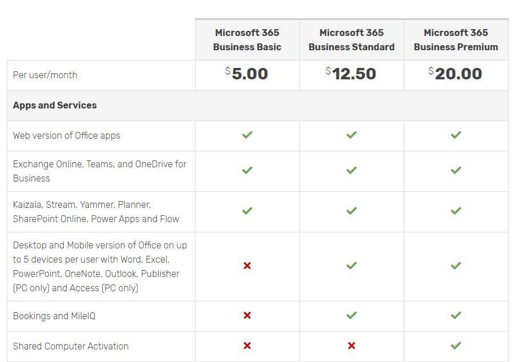Click the $12.50 price for Business Standard

(351, 74)
